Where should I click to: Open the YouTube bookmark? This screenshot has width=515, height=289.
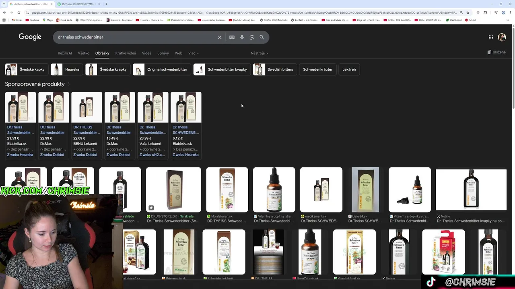click(32, 20)
